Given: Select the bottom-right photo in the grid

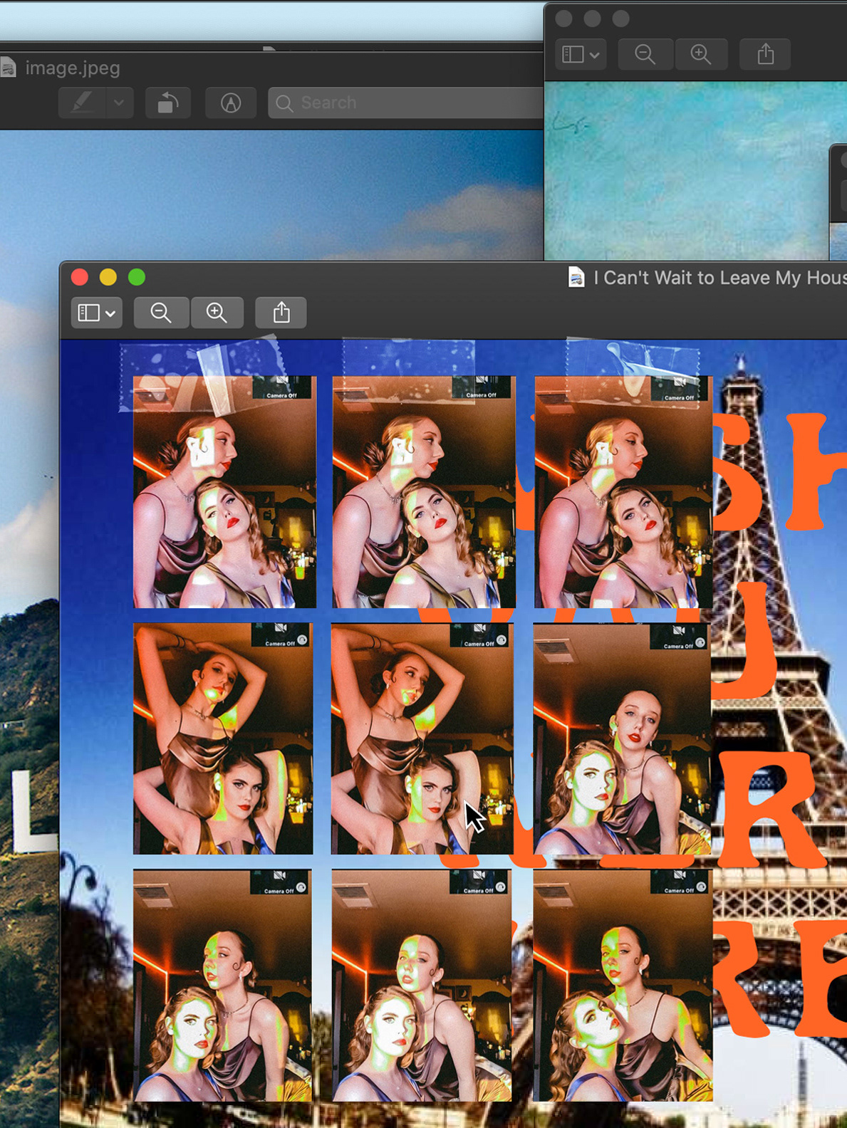Looking at the screenshot, I should [623, 986].
